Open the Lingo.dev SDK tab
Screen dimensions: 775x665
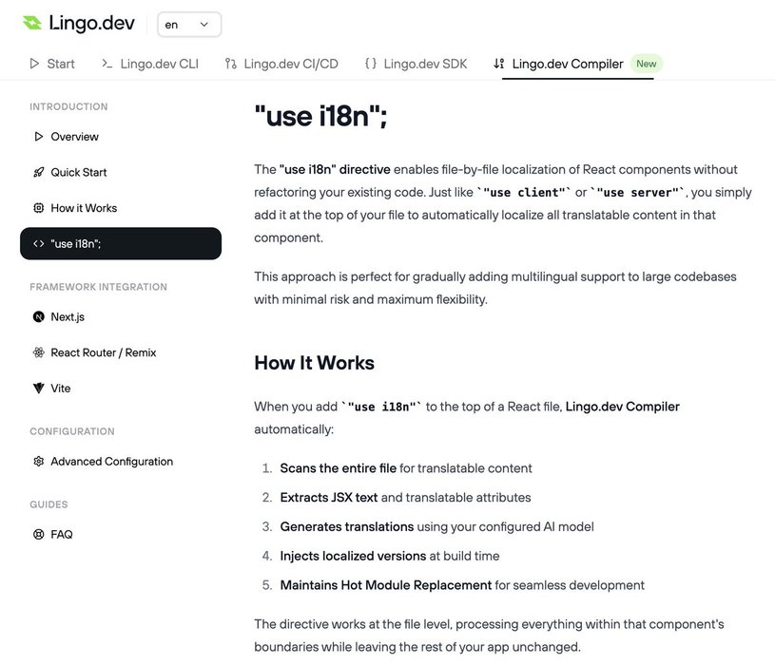(416, 64)
